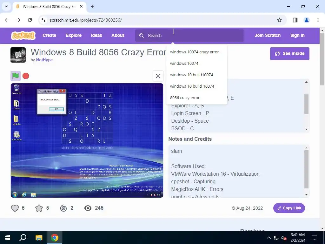Close the Windows 8 Build 8056 tab
325x244 pixels.
81,6
